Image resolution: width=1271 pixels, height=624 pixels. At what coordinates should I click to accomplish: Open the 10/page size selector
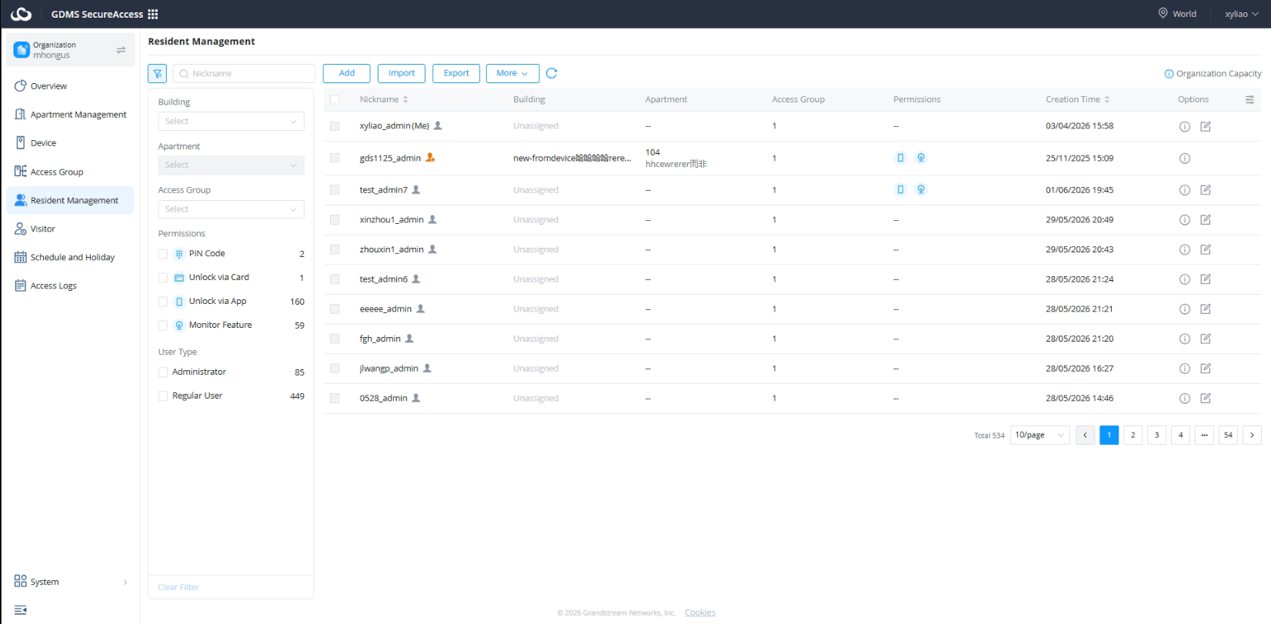tap(1039, 435)
